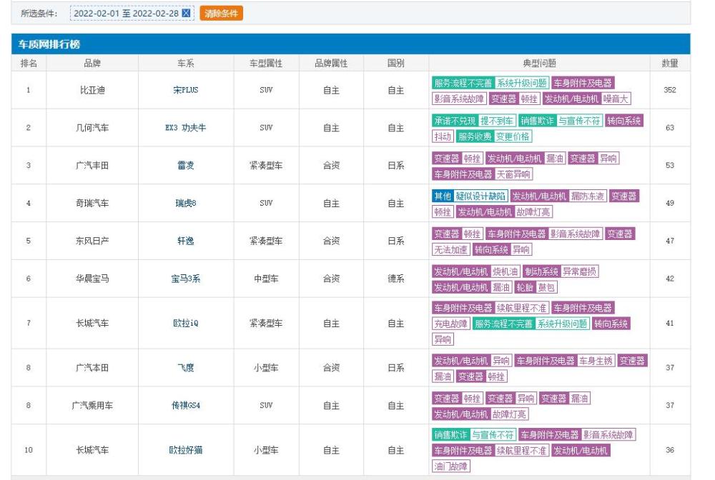The image size is (715, 480).
Task: Click the 烧机油 tag in 宝马3系 row
Action: [x=505, y=272]
